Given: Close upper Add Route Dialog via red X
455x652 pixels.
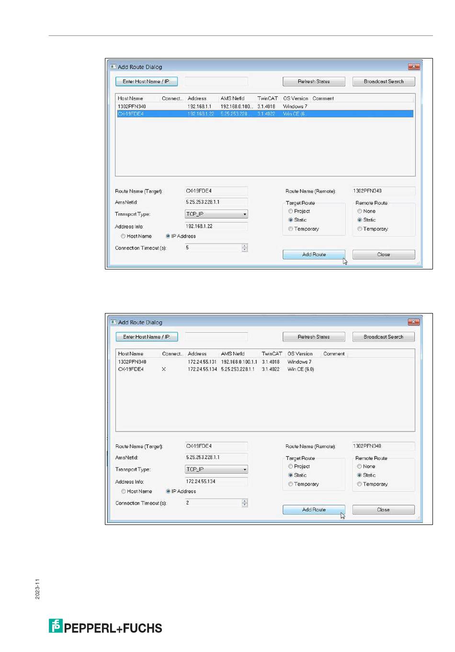Looking at the screenshot, I should [x=414, y=67].
